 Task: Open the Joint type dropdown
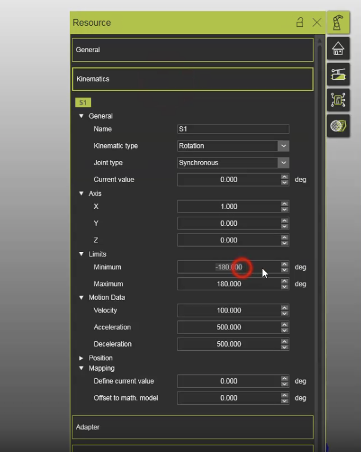[x=283, y=162]
